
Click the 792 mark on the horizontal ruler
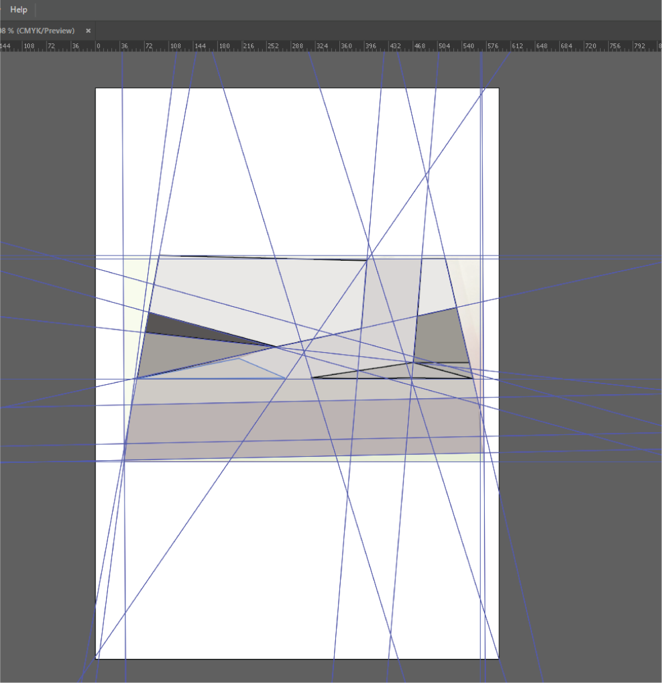pyautogui.click(x=639, y=47)
